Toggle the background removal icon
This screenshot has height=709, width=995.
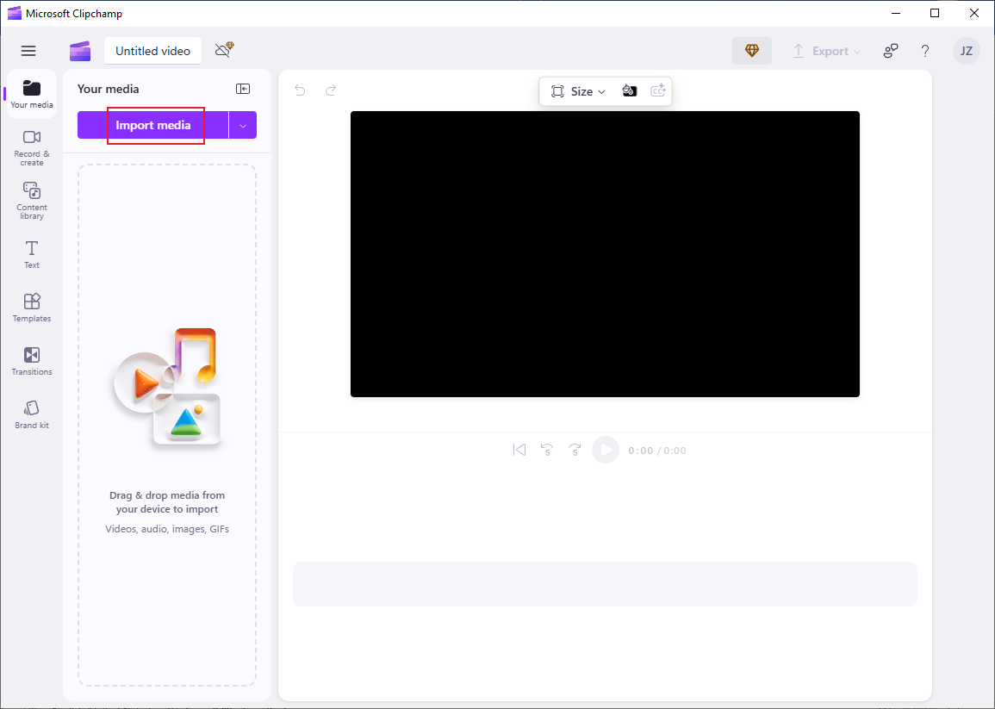[x=630, y=91]
